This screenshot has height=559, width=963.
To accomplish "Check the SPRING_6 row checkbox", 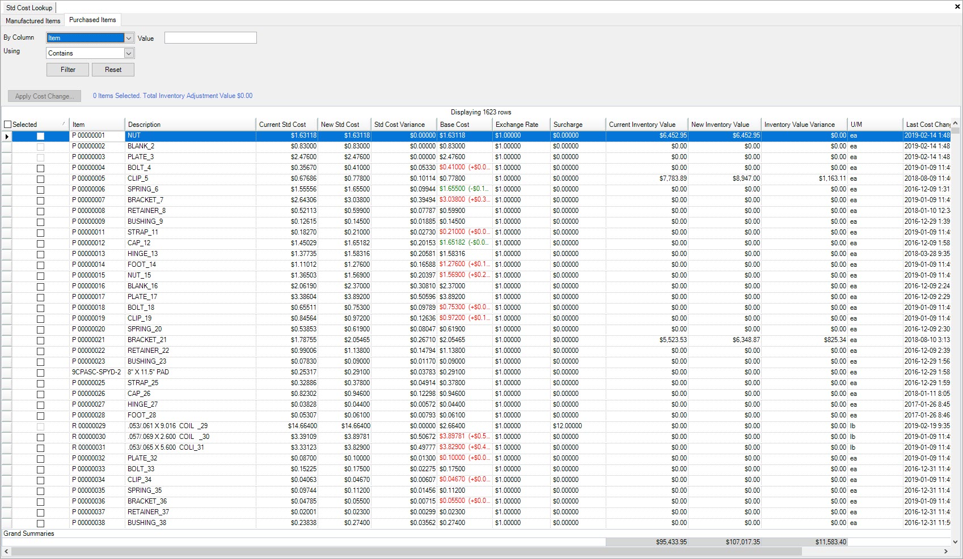I will coord(40,190).
